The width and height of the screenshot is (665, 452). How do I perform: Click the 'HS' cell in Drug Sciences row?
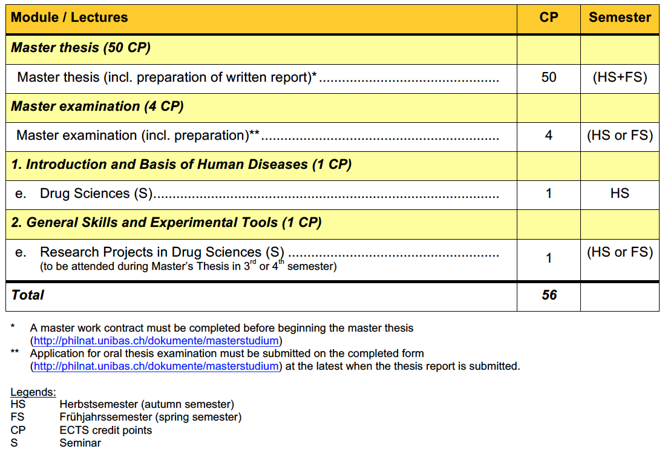coord(620,194)
